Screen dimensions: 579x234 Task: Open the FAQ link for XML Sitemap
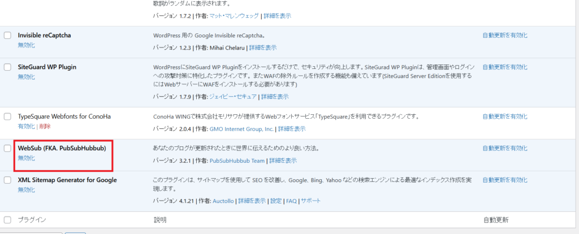click(291, 201)
